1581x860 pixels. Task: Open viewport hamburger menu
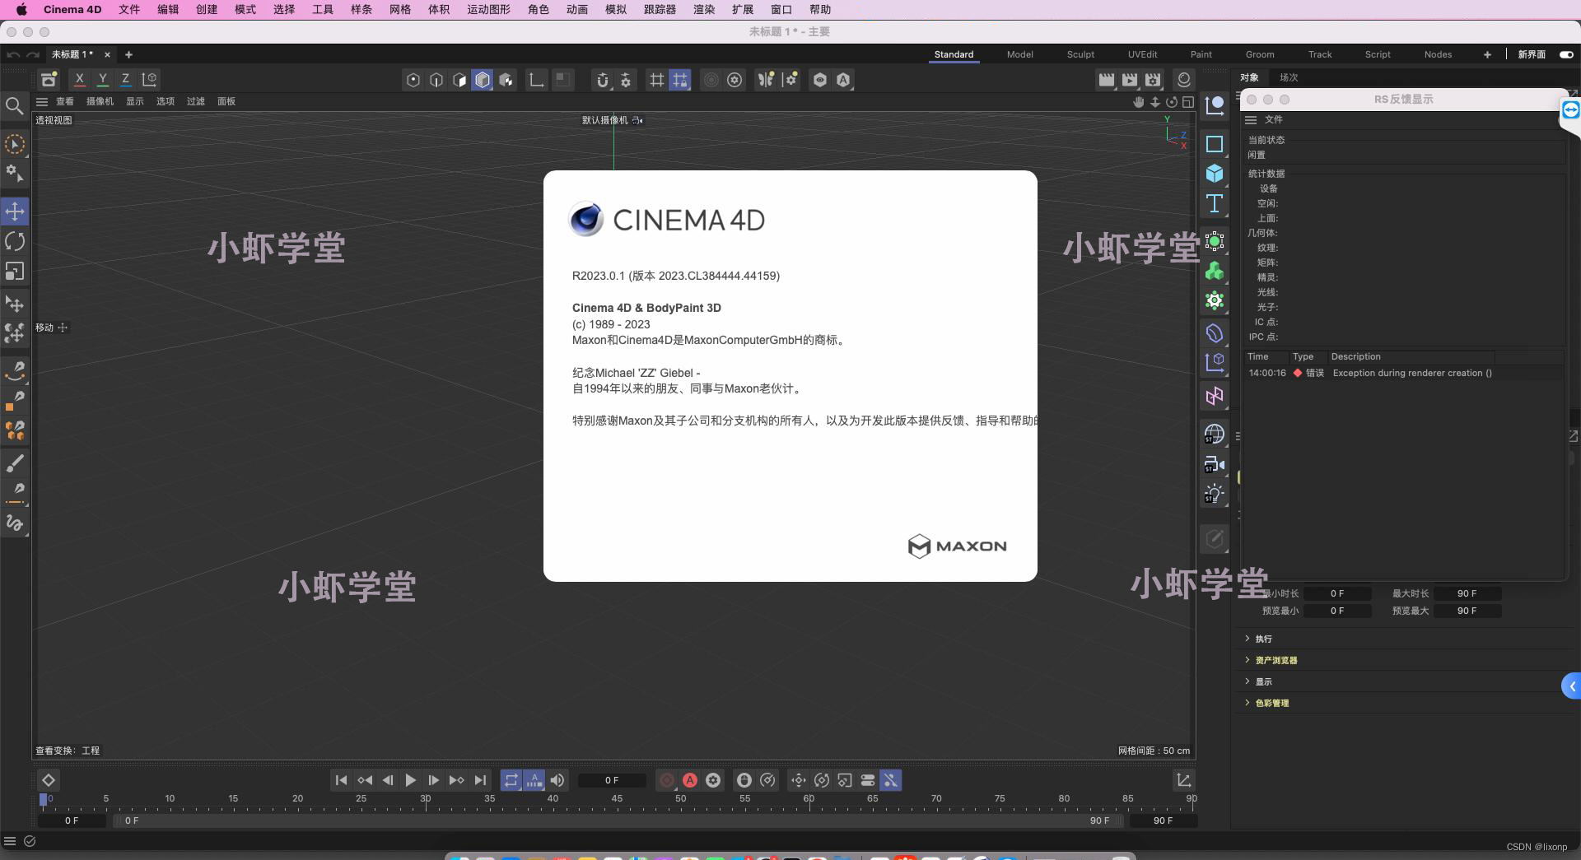click(41, 102)
